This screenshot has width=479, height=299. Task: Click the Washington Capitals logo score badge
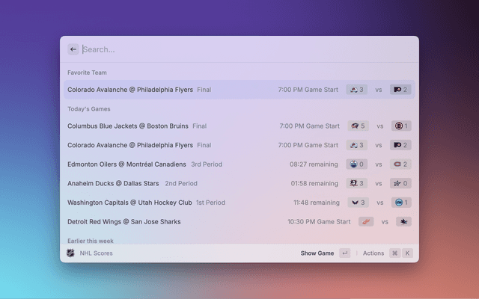358,203
